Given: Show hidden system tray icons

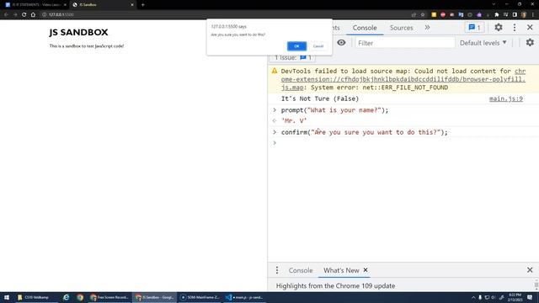Looking at the screenshot, I should tap(473, 297).
